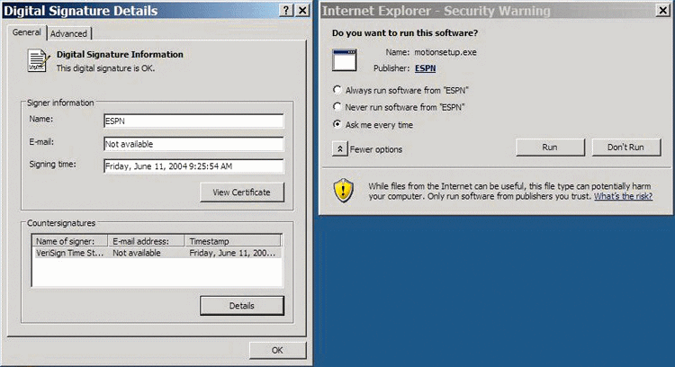The width and height of the screenshot is (675, 367).
Task: Click the Signing time field
Action: [x=193, y=166]
